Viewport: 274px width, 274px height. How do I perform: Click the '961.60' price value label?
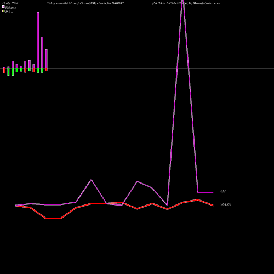tap(226, 204)
